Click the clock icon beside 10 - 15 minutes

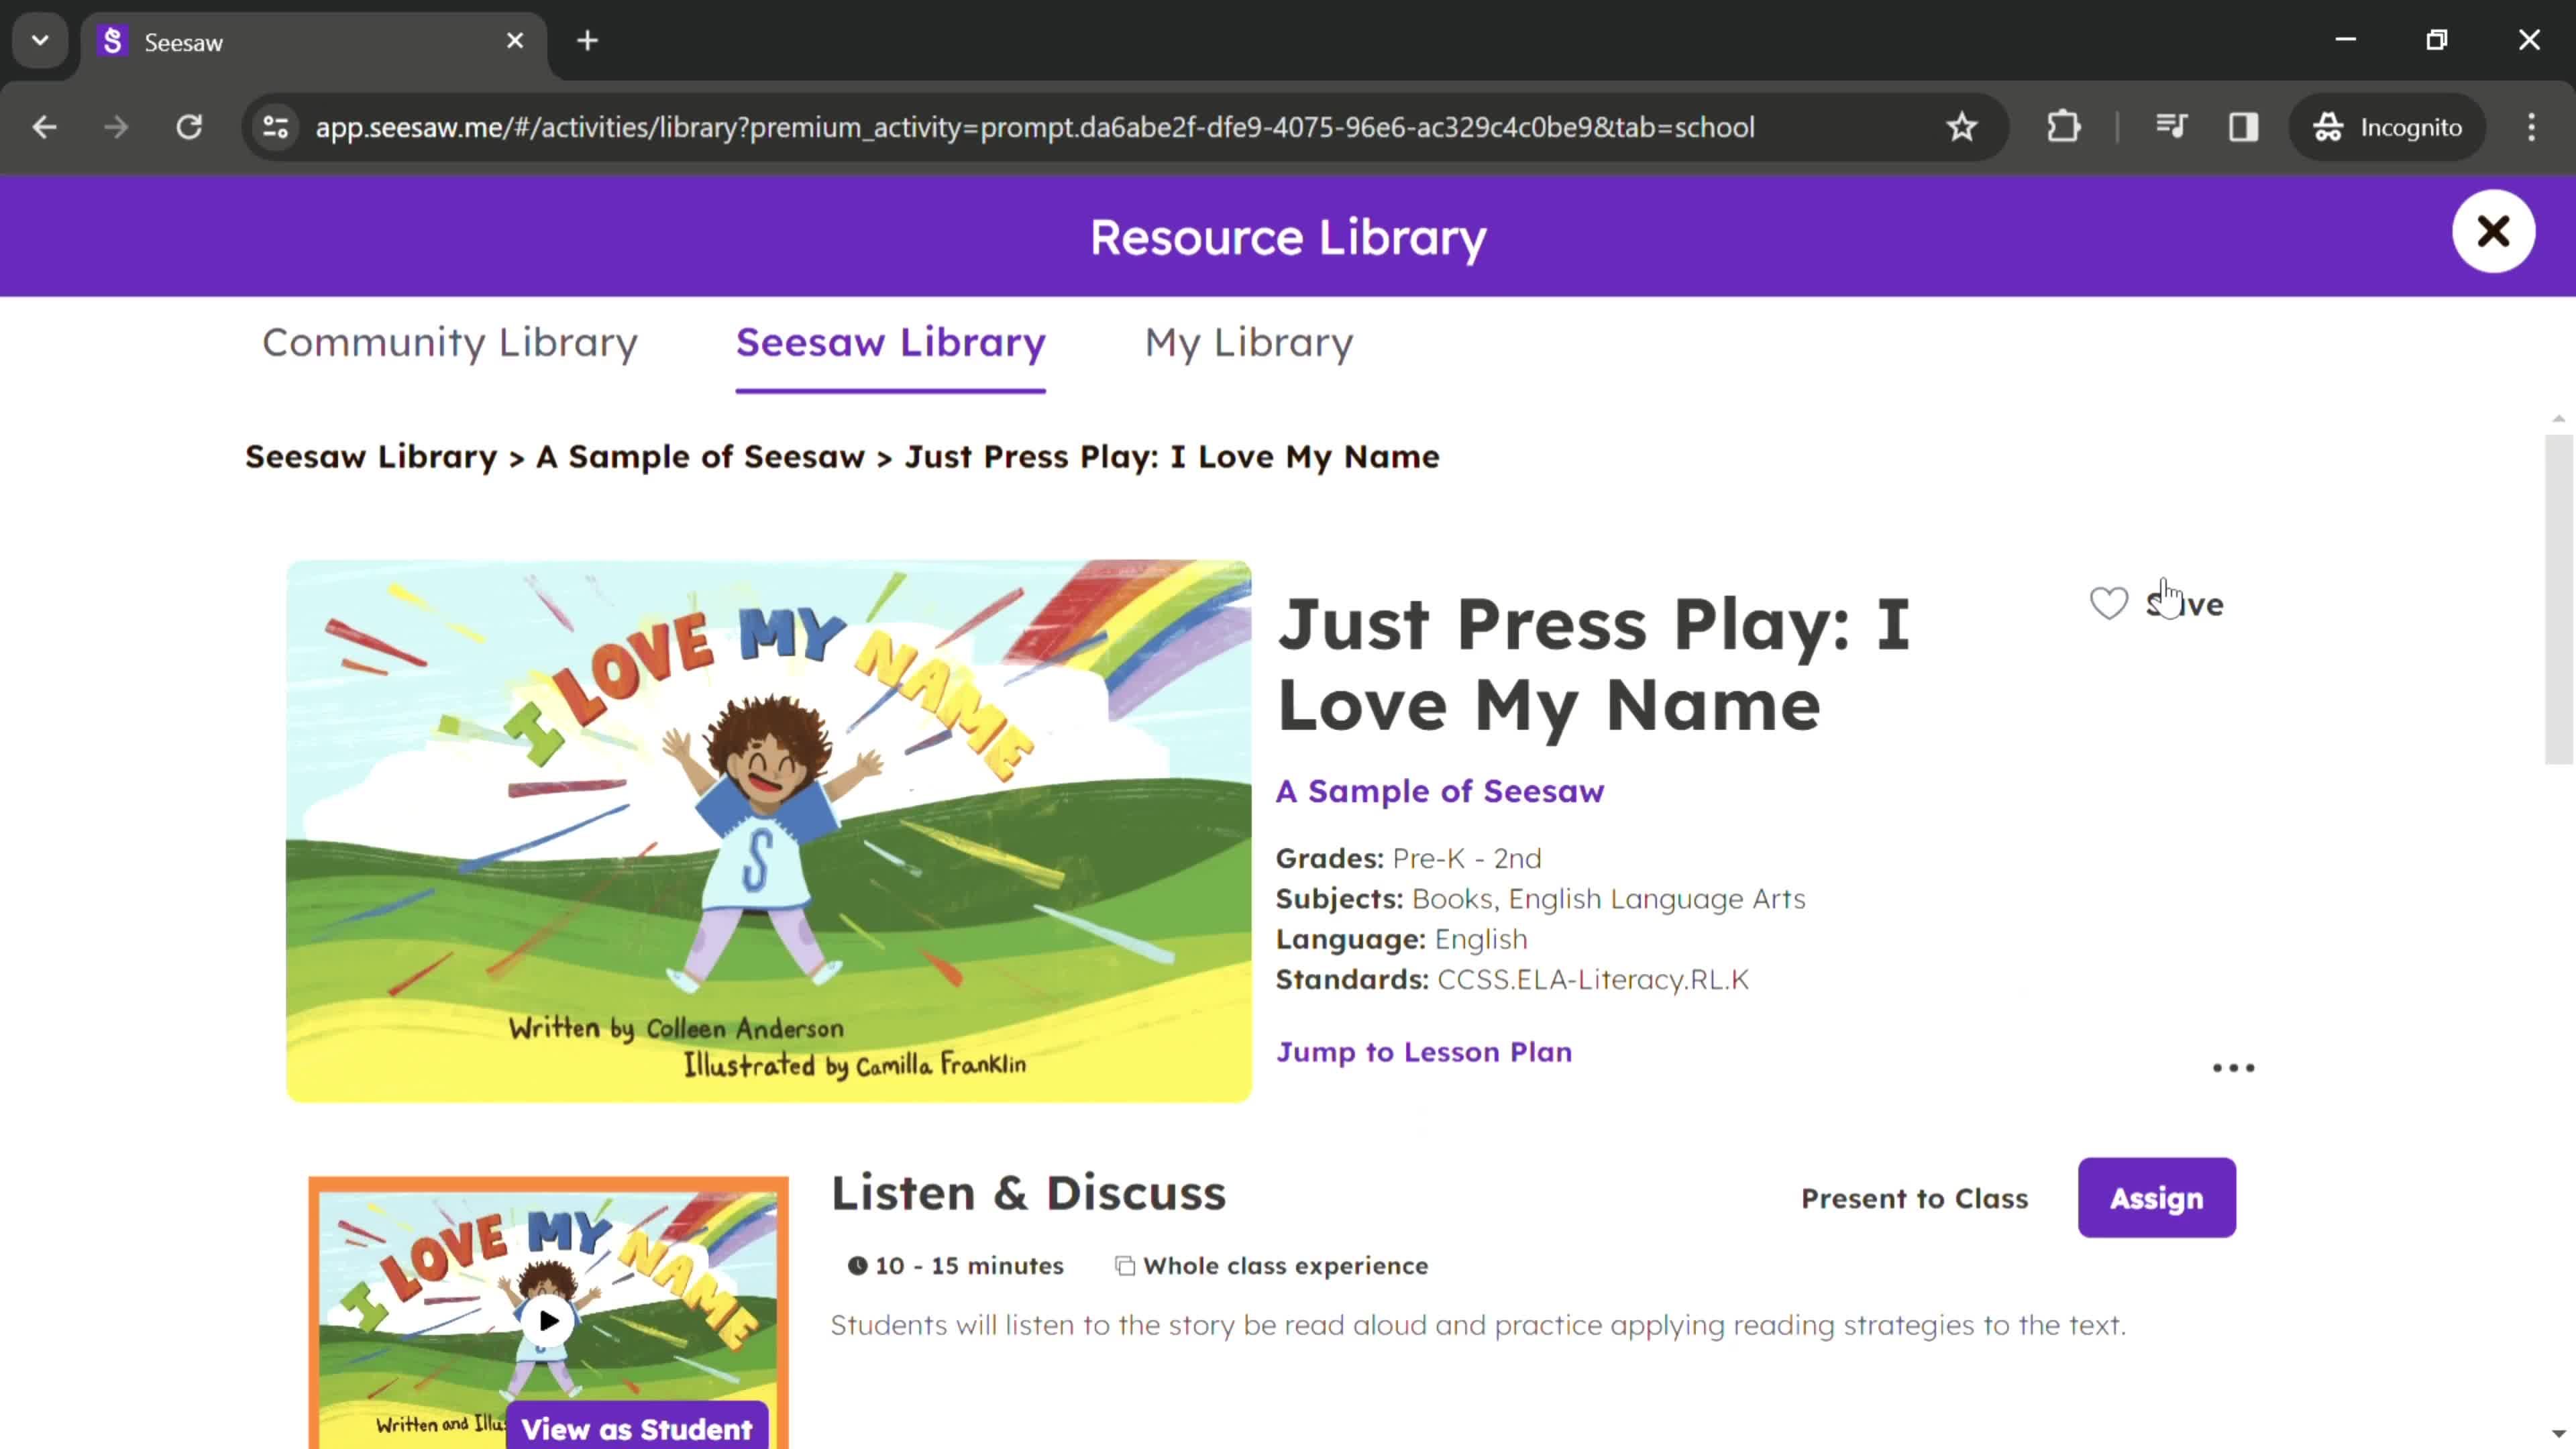coord(857,1266)
